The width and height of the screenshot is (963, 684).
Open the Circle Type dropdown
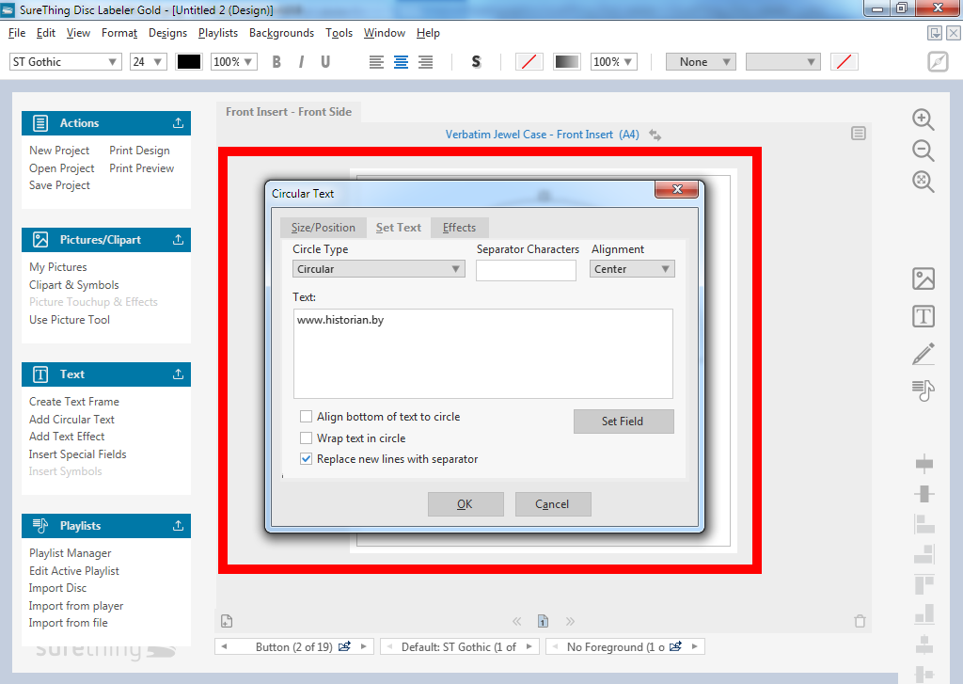pos(378,269)
